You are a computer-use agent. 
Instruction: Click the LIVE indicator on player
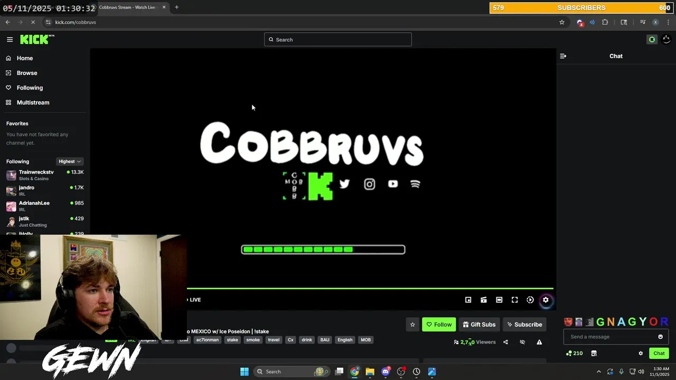pos(194,300)
